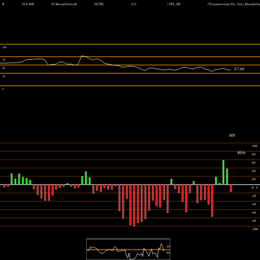Click the RSI axis label 0

coord(3,89)
